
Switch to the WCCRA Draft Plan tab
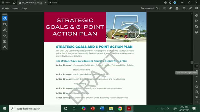point(32,3)
